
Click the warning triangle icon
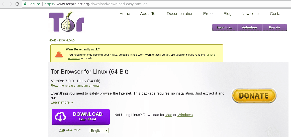(59, 54)
